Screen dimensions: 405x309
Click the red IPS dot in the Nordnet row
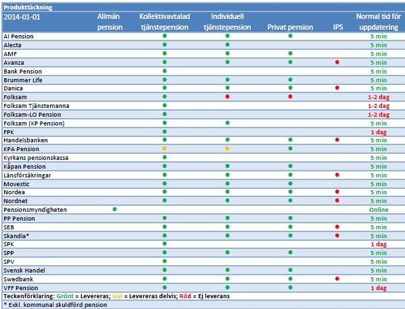(337, 200)
